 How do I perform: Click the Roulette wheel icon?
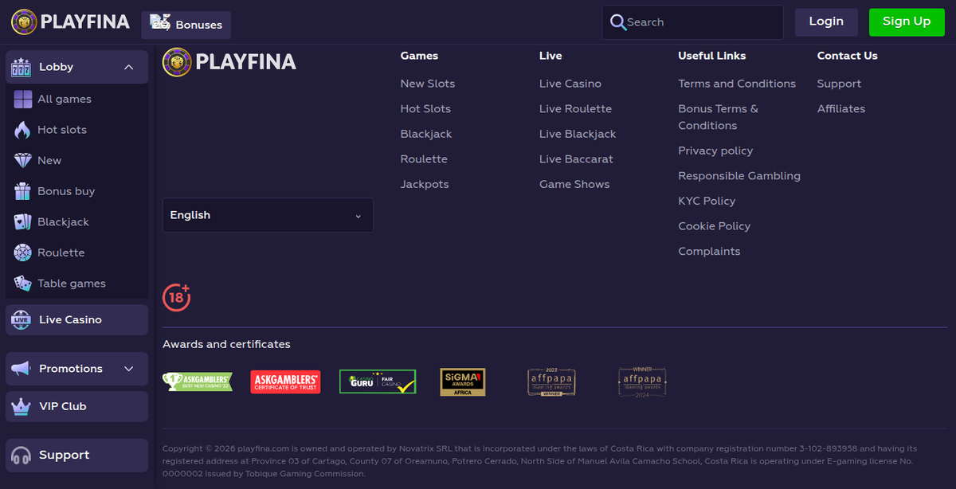tap(23, 252)
